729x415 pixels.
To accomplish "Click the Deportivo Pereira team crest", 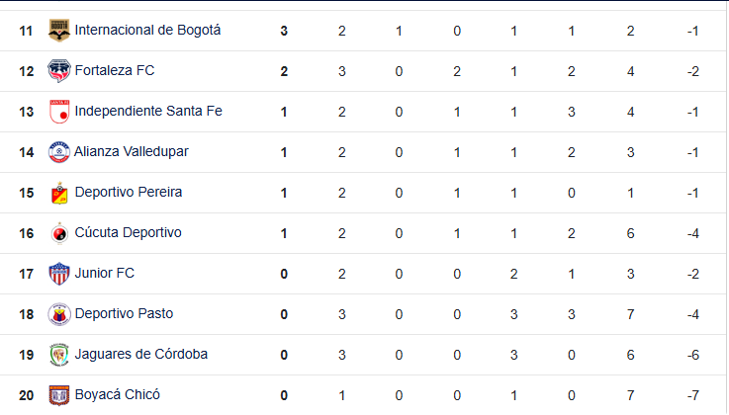I will pos(59,193).
